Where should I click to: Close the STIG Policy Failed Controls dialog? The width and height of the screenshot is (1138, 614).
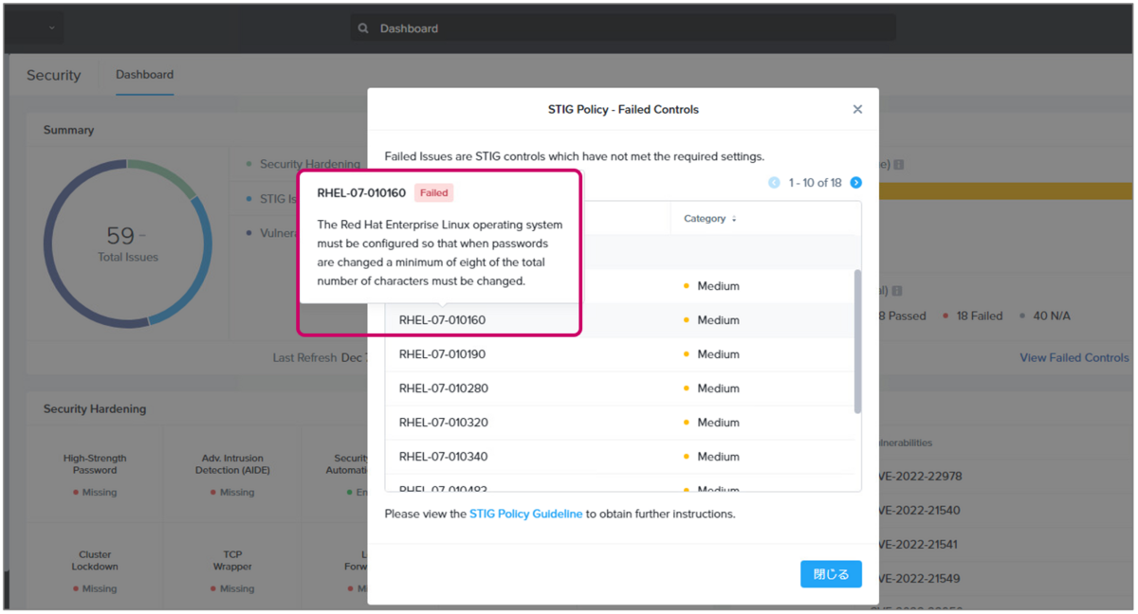pyautogui.click(x=857, y=109)
